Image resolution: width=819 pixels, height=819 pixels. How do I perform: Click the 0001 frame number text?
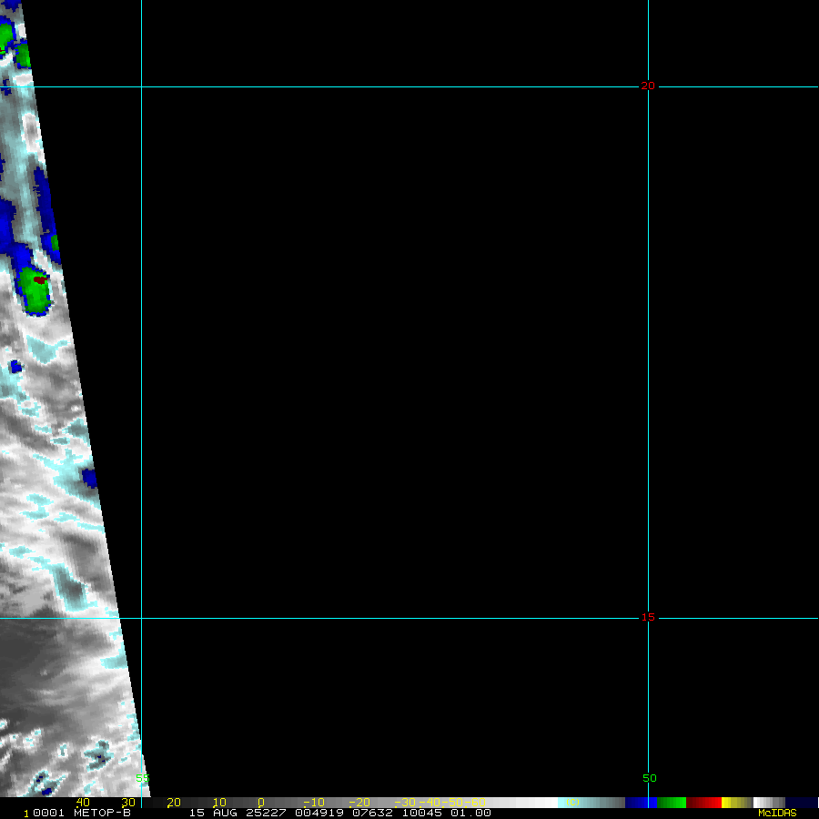[48, 813]
